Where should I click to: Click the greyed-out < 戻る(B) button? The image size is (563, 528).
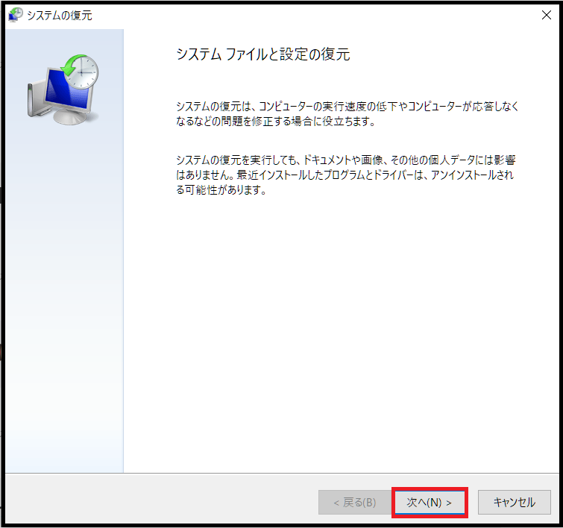pyautogui.click(x=353, y=503)
